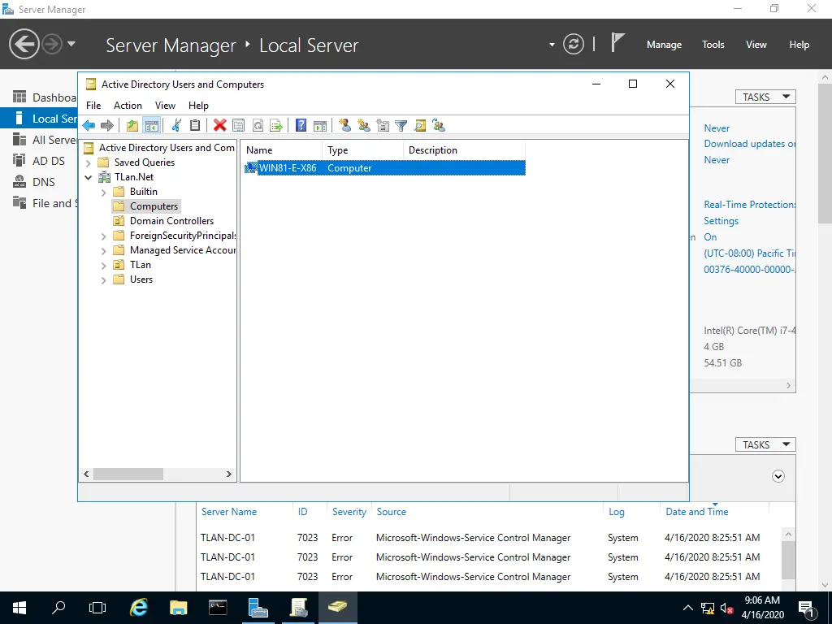This screenshot has height=624, width=832.
Task: Select DNS in Server Manager sidebar
Action: click(x=39, y=182)
